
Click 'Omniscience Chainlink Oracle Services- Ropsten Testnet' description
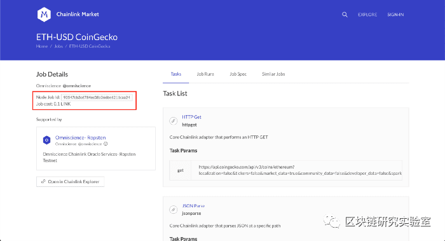pos(89,157)
